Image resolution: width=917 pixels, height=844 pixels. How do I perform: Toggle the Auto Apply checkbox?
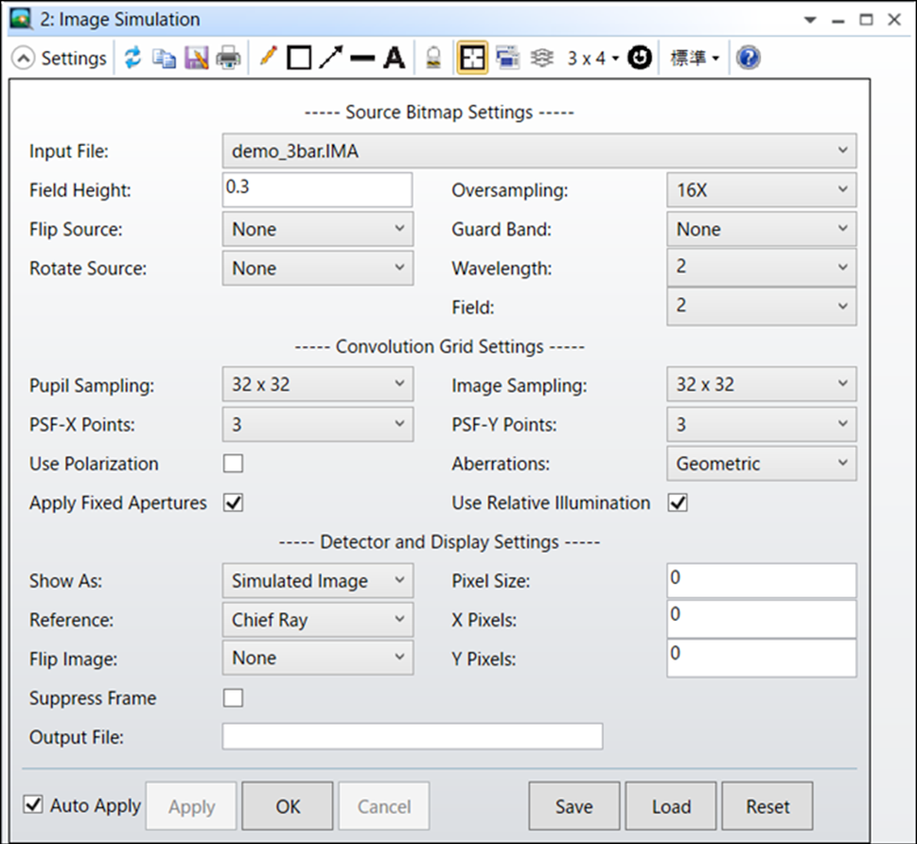point(34,805)
